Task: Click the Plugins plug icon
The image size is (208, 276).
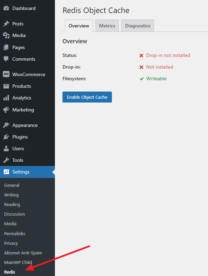Action: [x=6, y=137]
